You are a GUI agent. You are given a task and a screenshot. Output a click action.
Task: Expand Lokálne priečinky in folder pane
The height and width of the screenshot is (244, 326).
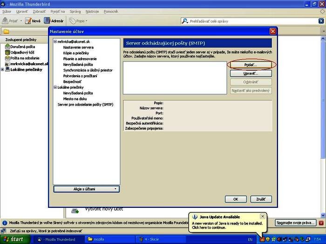pyautogui.click(x=2, y=70)
